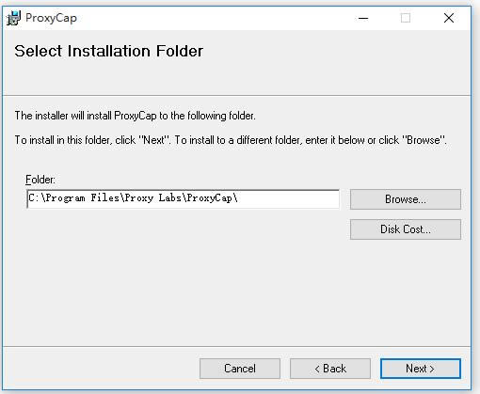The image size is (480, 394).
Task: Click the ProxyCap installer icon in title bar
Action: point(14,18)
